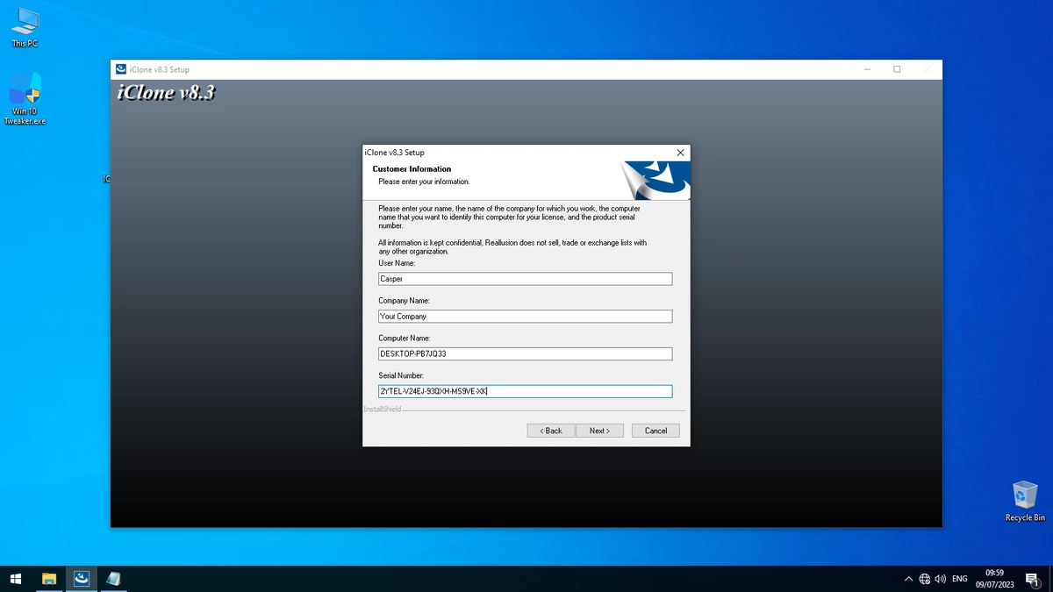The width and height of the screenshot is (1053, 592).
Task: Proceed with the Next button
Action: point(599,431)
